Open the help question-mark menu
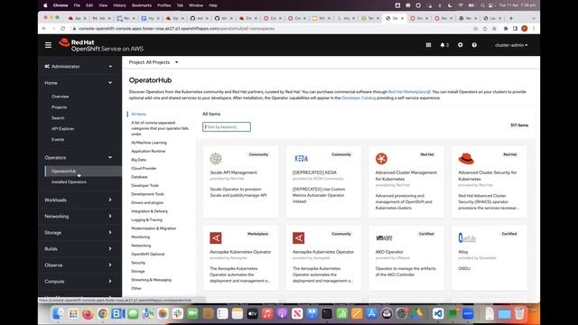This screenshot has width=578, height=325. [x=474, y=45]
